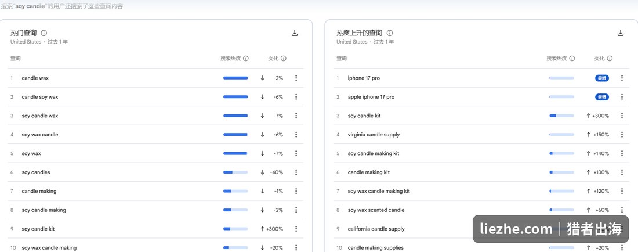Open the soy candles query

(36, 172)
